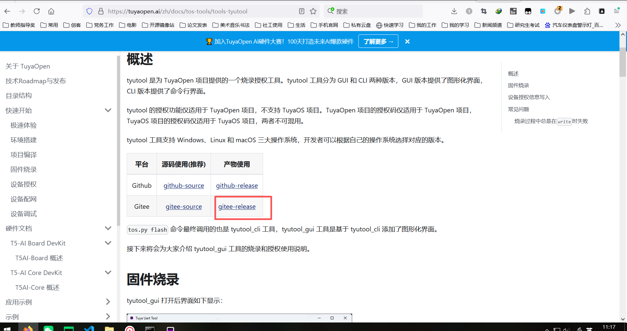Click the grey number 1 extension icon
This screenshot has height=331, width=627.
[x=469, y=11]
